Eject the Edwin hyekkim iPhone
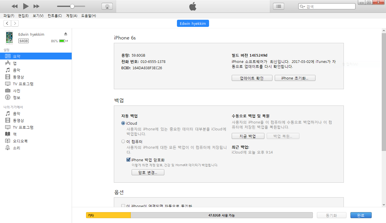The image size is (386, 223). (x=65, y=34)
